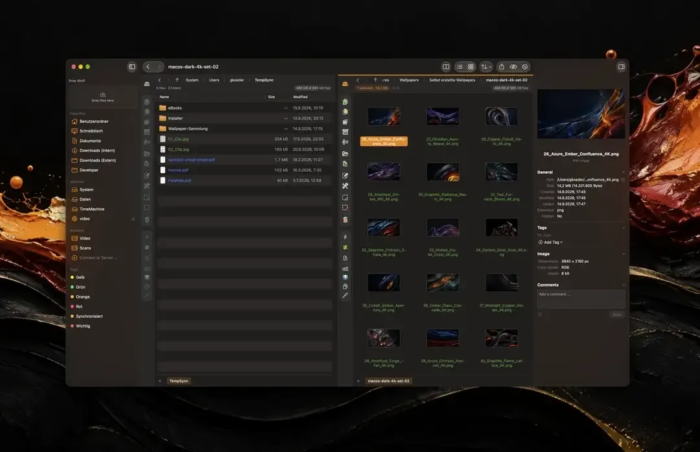Switch to icon grid view in the toolbar

[x=471, y=67]
